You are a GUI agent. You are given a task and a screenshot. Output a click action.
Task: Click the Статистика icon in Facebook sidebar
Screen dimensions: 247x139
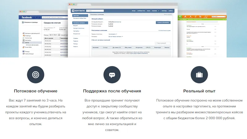tap(23, 38)
